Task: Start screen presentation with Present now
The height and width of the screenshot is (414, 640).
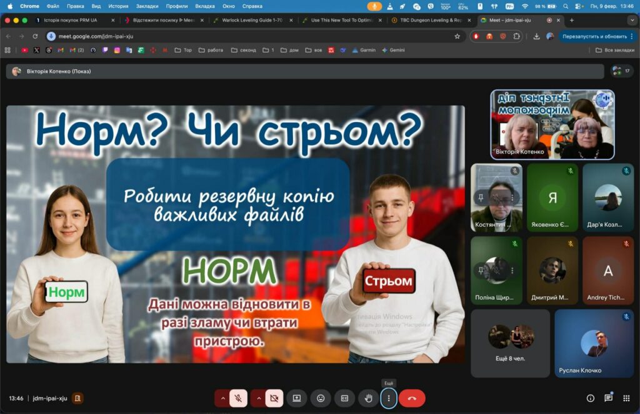Action: tap(297, 398)
